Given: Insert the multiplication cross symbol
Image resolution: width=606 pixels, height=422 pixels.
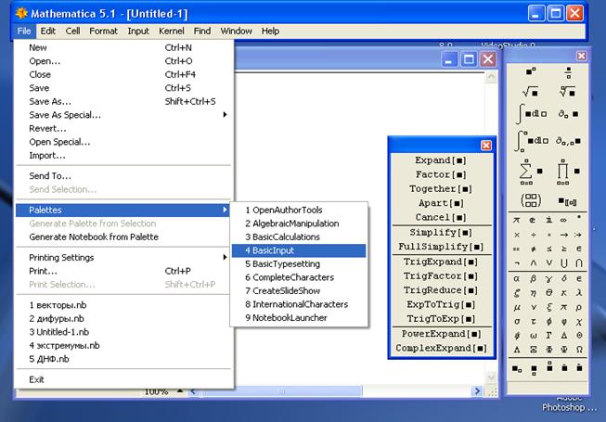Looking at the screenshot, I should pos(517,235).
